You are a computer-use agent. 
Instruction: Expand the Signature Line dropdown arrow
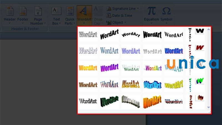click(138, 9)
